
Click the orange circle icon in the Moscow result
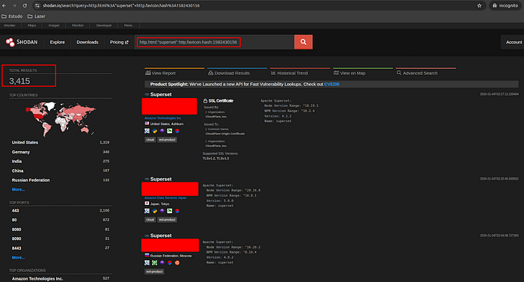(177, 263)
